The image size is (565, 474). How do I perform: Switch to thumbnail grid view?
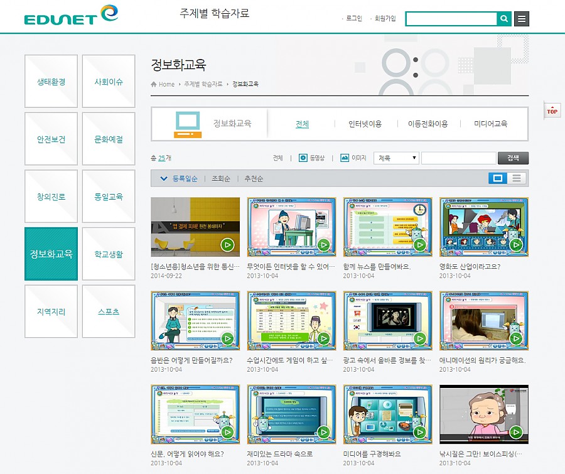[498, 178]
